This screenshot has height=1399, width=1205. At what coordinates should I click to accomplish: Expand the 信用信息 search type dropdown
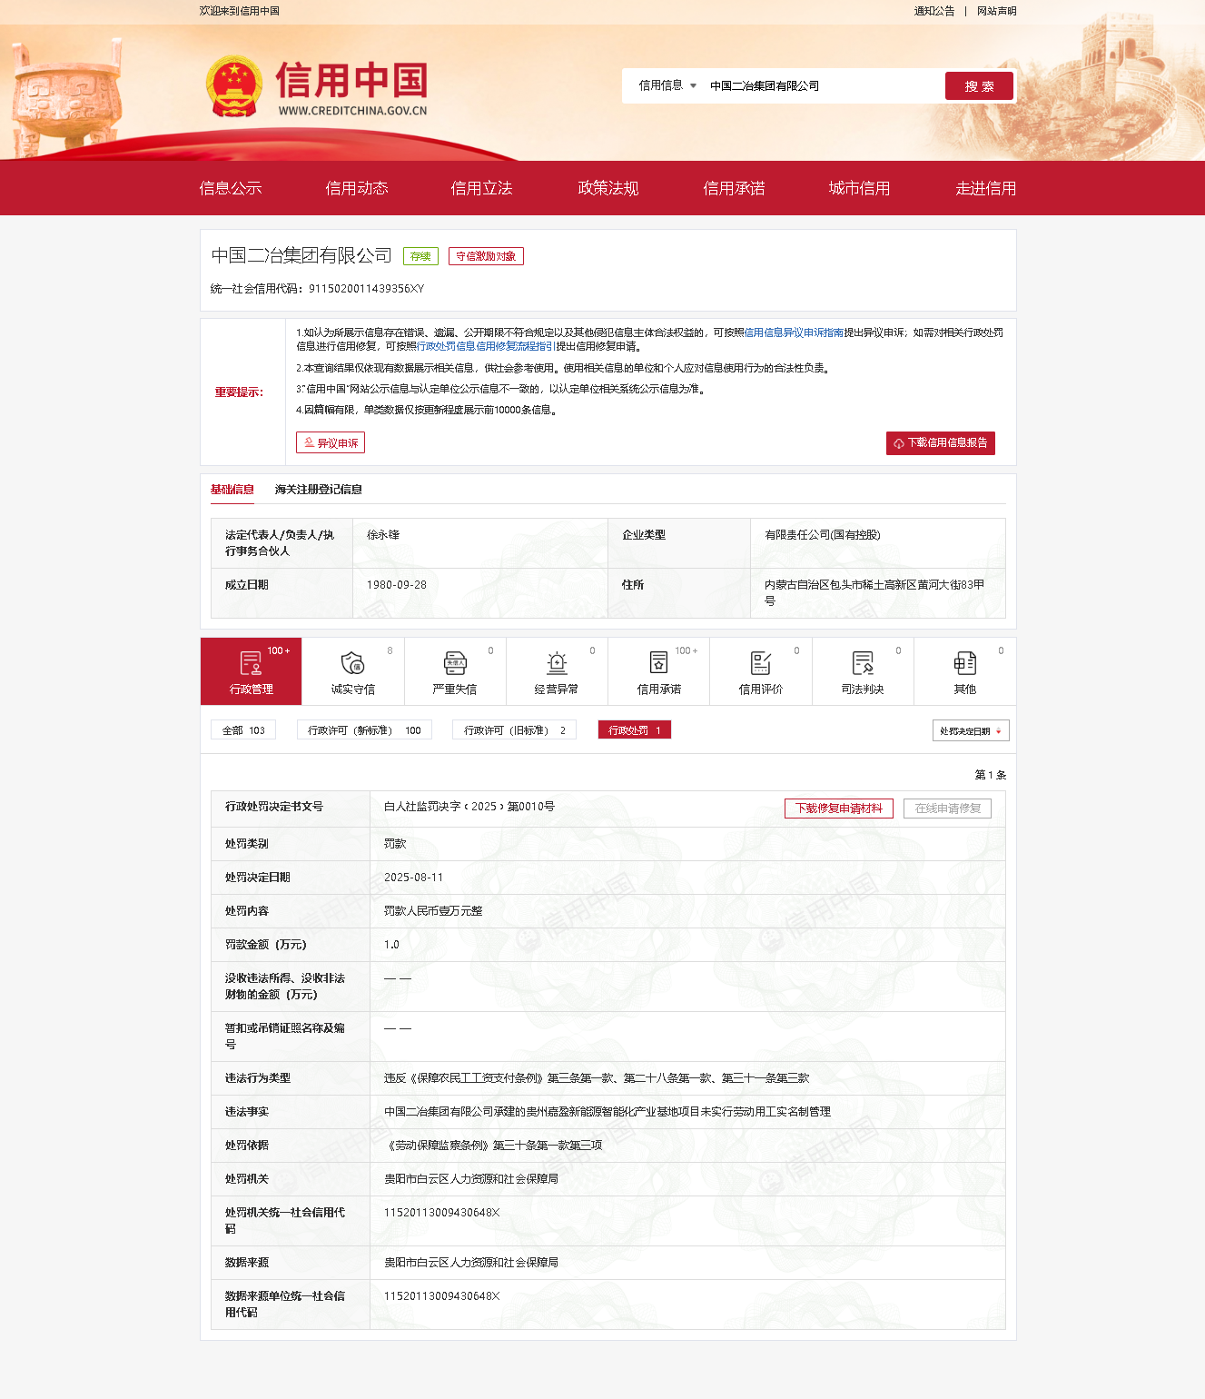[667, 85]
